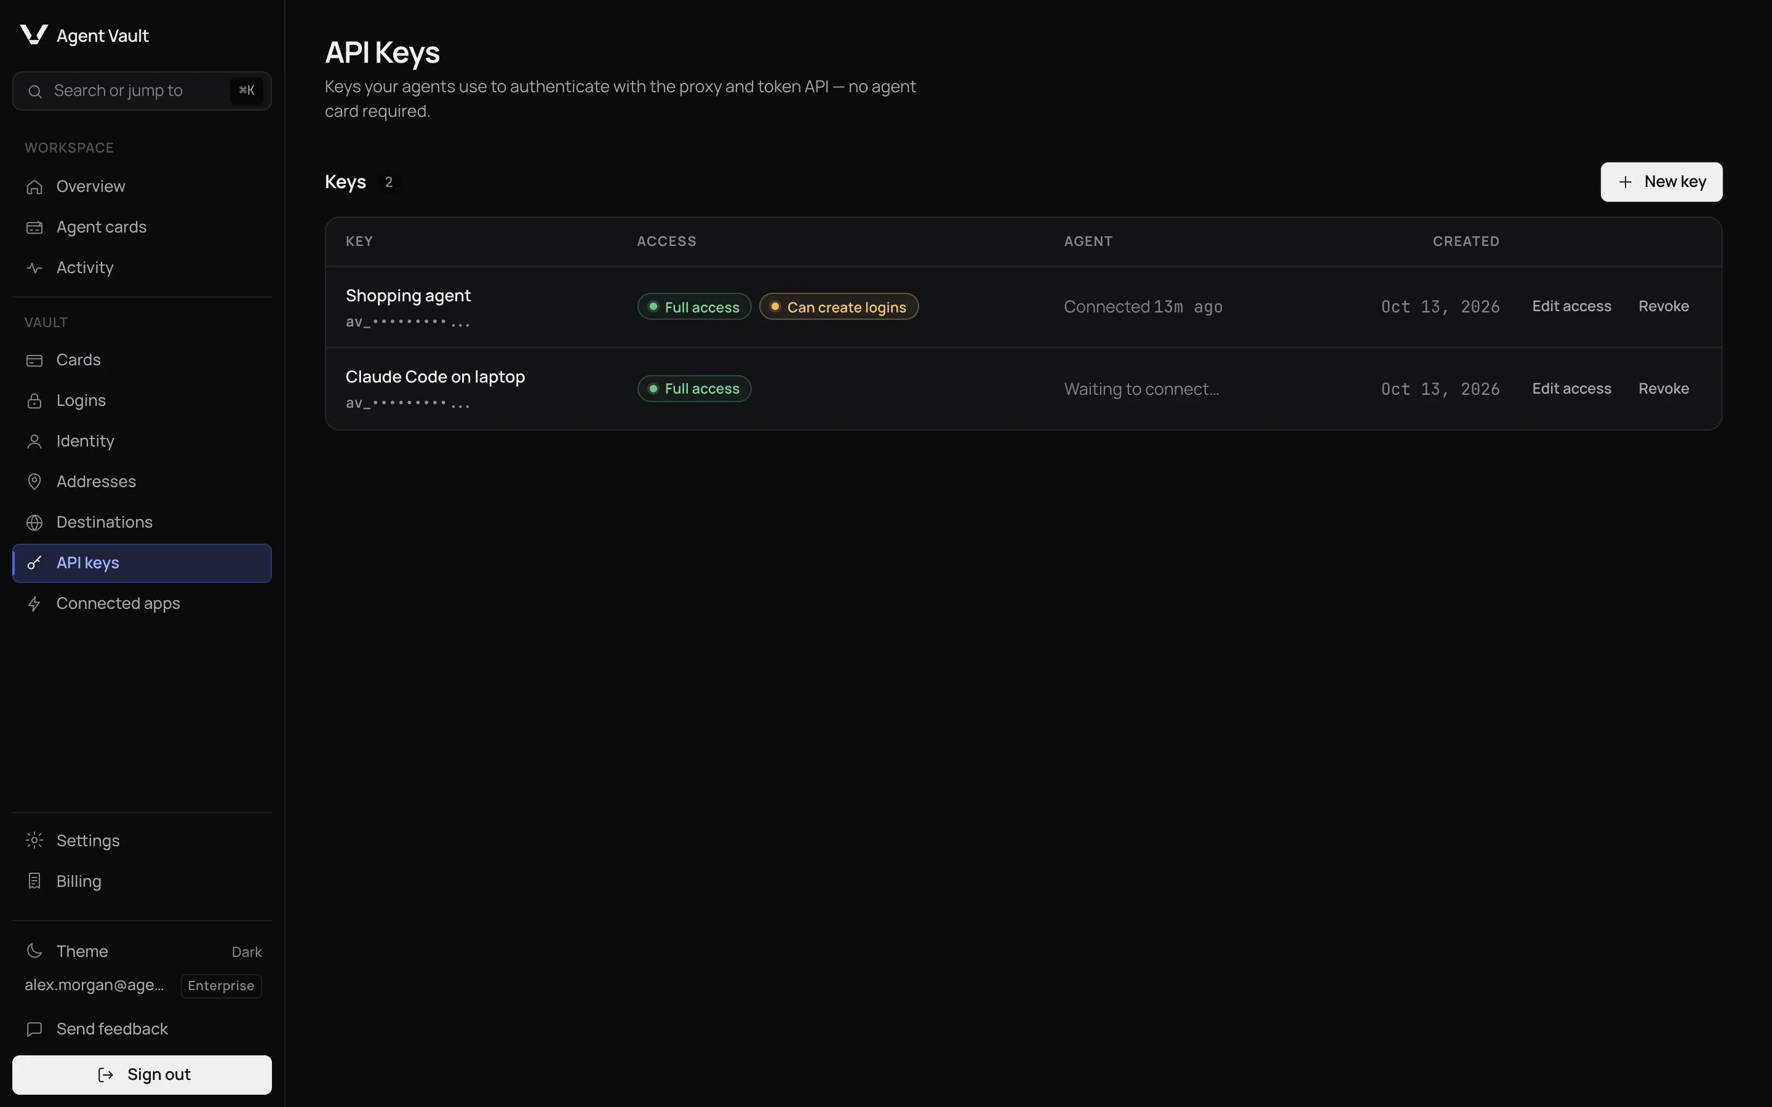
Task: Create a New key
Action: (1661, 181)
